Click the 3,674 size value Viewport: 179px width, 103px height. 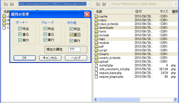(164, 73)
